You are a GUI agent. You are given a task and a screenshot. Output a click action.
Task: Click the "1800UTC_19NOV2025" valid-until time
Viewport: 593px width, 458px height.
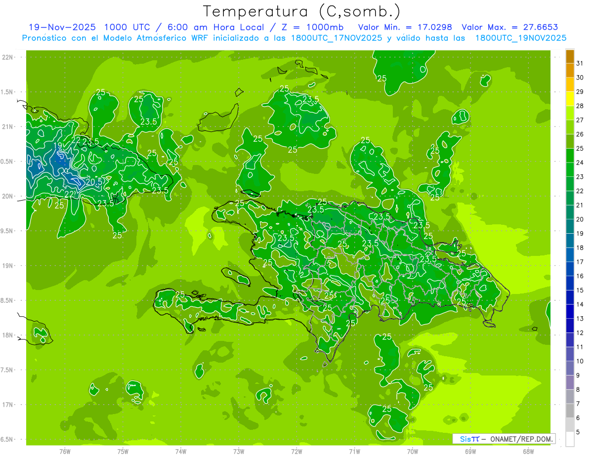tap(520, 38)
